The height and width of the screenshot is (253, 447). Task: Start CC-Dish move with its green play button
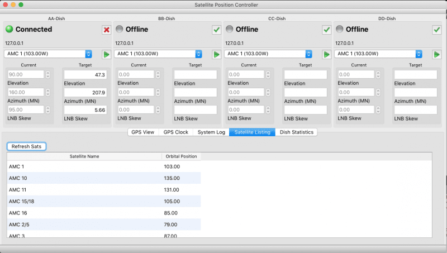pyautogui.click(x=327, y=54)
